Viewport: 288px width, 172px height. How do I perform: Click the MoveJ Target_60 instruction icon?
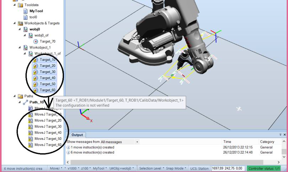click(31, 145)
